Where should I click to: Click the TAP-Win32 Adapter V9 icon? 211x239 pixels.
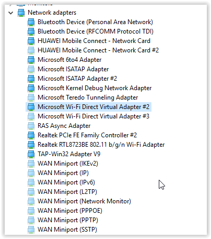31,154
